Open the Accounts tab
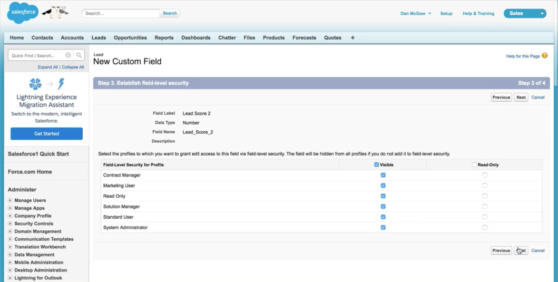The width and height of the screenshot is (558, 282). pyautogui.click(x=72, y=37)
